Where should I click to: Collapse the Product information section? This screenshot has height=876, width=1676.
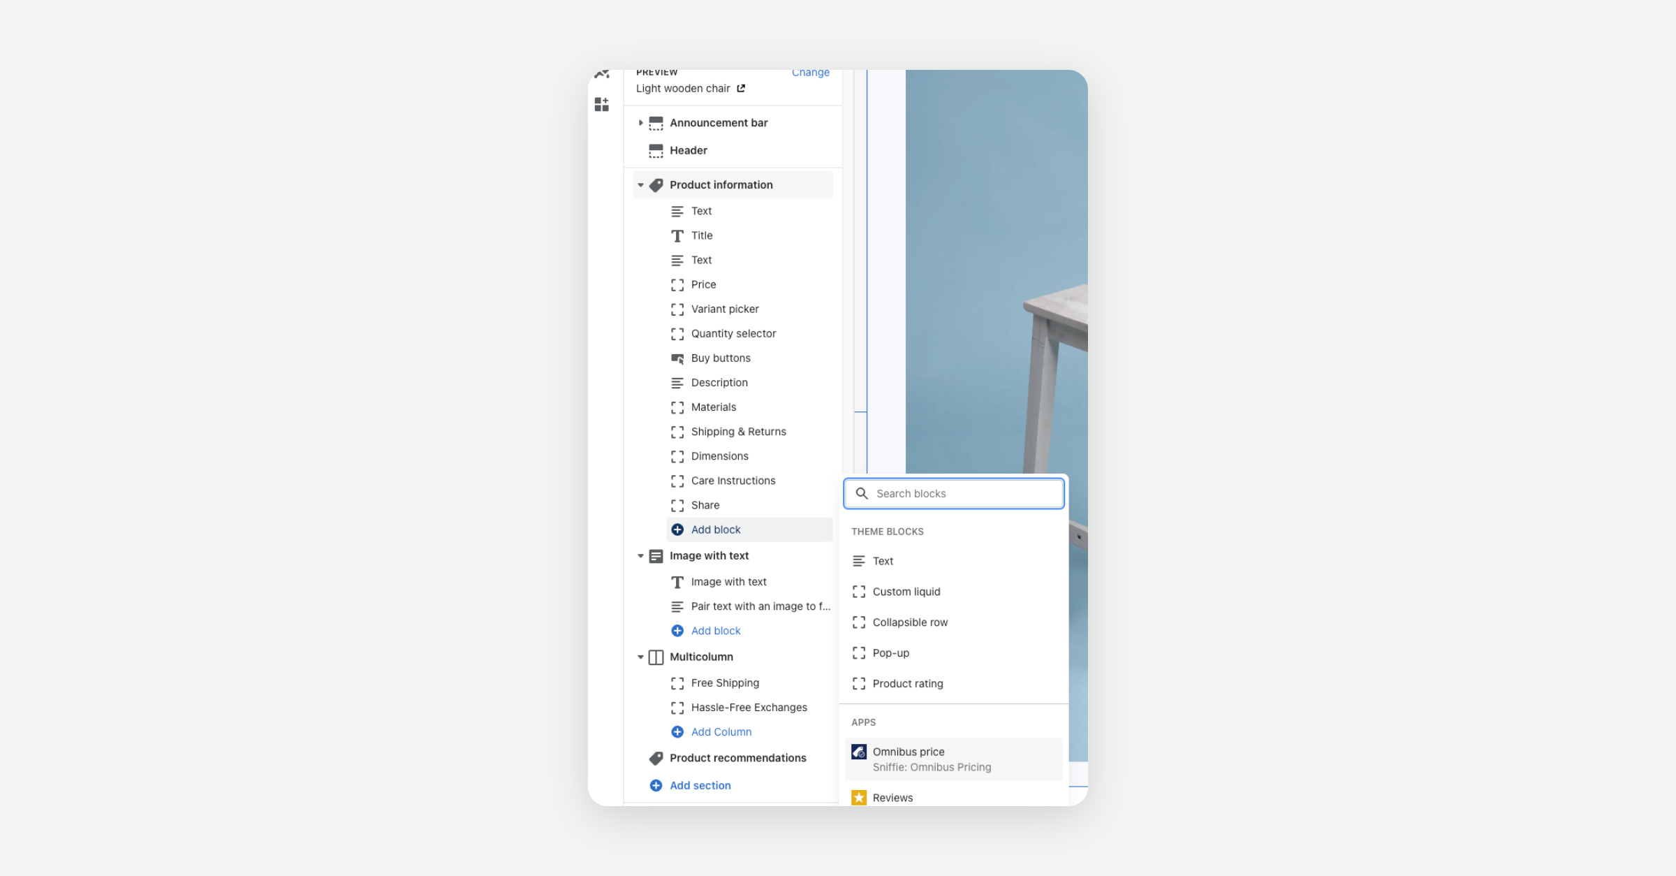coord(640,185)
